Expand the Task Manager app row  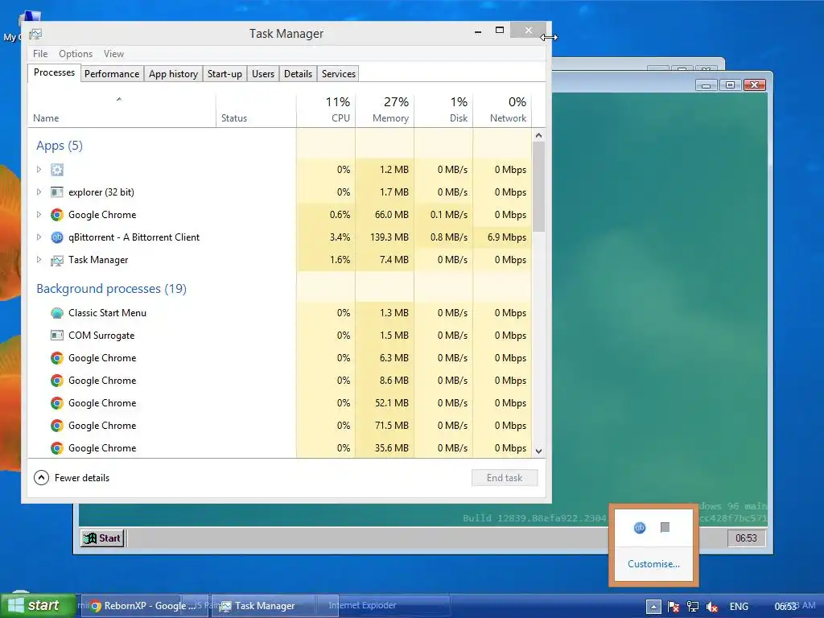tap(39, 260)
